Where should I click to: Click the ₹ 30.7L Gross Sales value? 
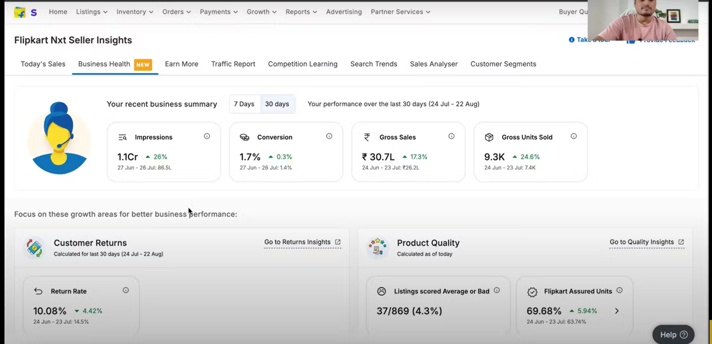click(378, 157)
